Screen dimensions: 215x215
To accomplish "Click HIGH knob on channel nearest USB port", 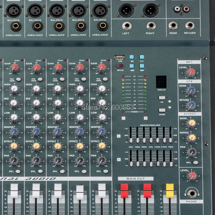I will coord(102,89).
